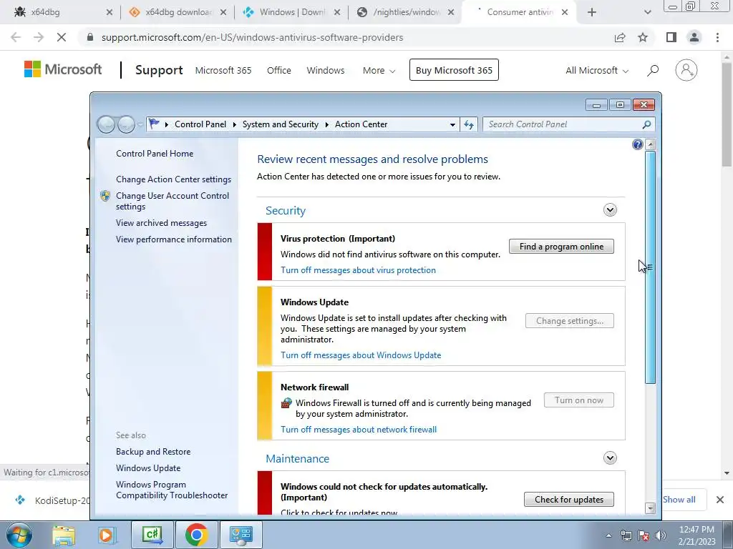This screenshot has width=733, height=549.
Task: Open the Windows Media Player taskbar icon
Action: coord(106,535)
